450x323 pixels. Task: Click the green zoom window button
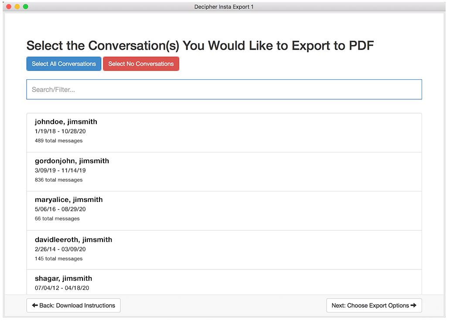tap(26, 7)
